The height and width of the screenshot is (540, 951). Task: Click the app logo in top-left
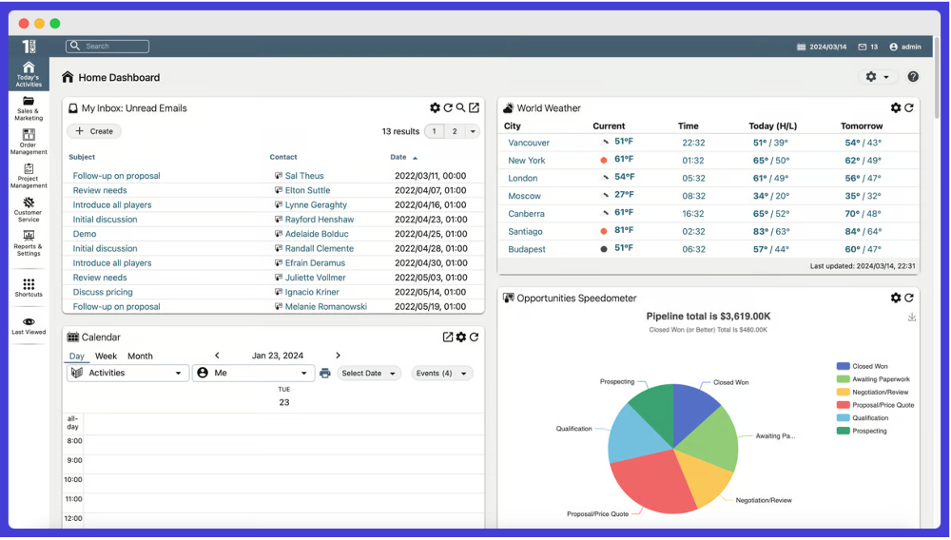click(29, 46)
